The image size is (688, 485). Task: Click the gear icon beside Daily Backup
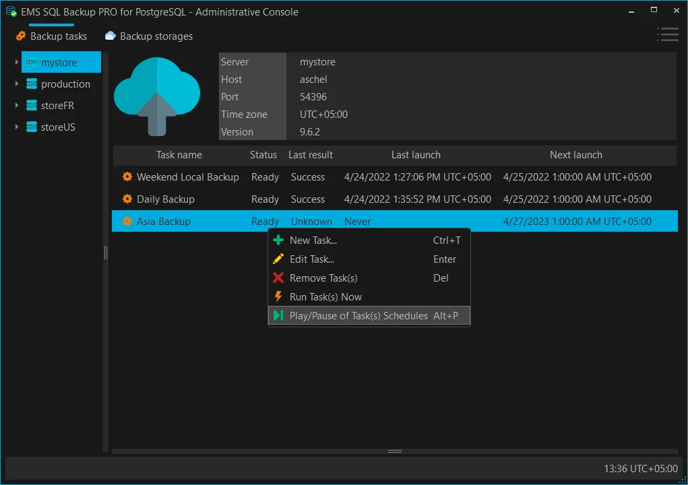coord(127,199)
